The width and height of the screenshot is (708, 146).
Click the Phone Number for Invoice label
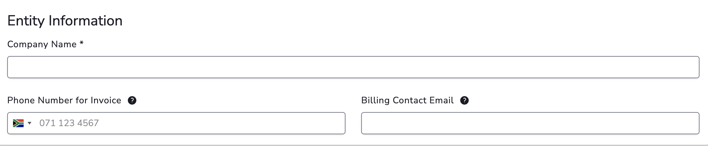tap(64, 100)
